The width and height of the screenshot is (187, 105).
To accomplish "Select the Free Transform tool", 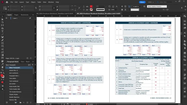I will coord(2,52).
